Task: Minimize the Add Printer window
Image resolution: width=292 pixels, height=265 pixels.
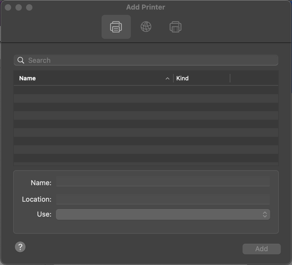Action: 19,7
